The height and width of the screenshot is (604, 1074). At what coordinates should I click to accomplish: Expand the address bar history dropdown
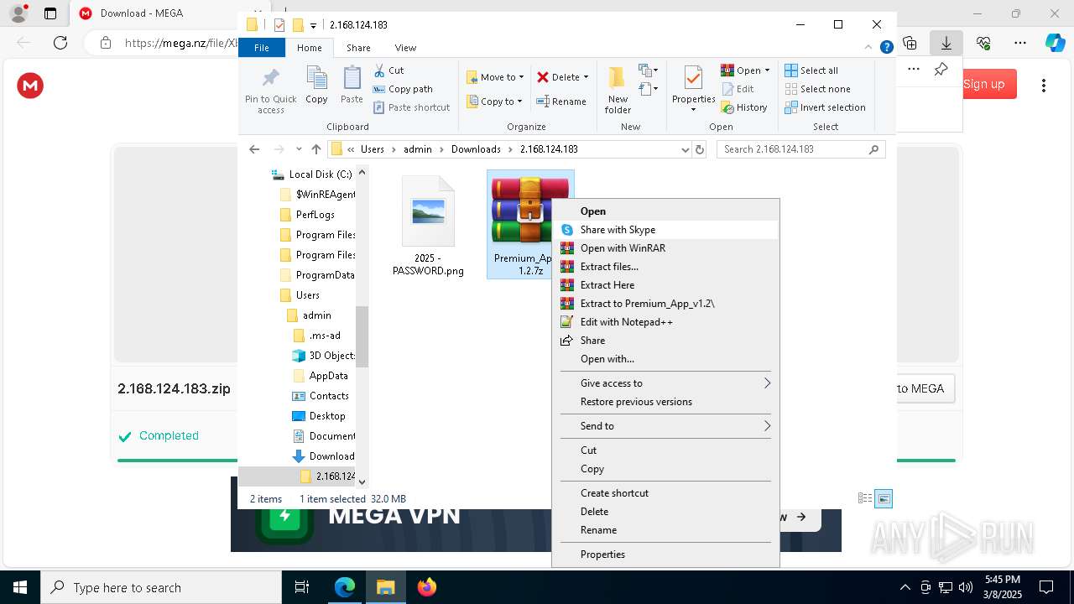pos(685,149)
